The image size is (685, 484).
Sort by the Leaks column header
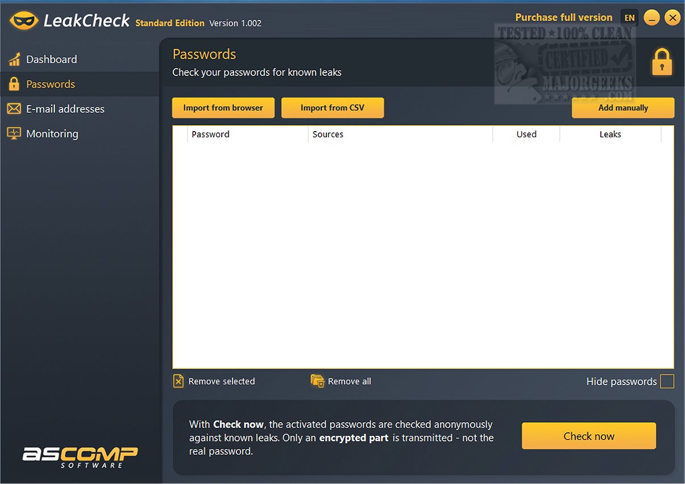[x=611, y=134]
